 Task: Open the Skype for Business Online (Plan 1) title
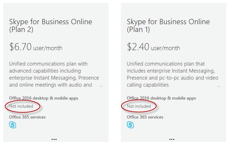168,26
